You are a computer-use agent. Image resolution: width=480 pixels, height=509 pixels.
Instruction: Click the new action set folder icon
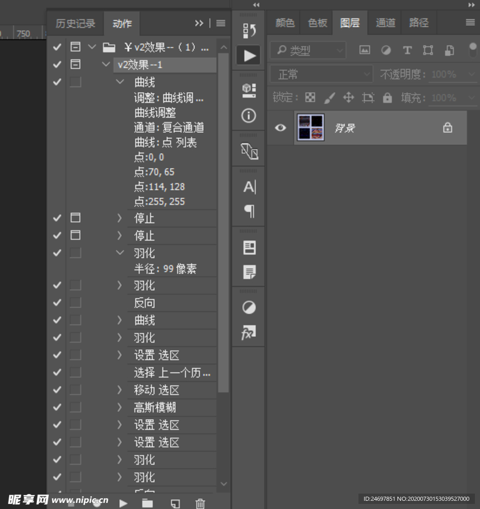[147, 503]
